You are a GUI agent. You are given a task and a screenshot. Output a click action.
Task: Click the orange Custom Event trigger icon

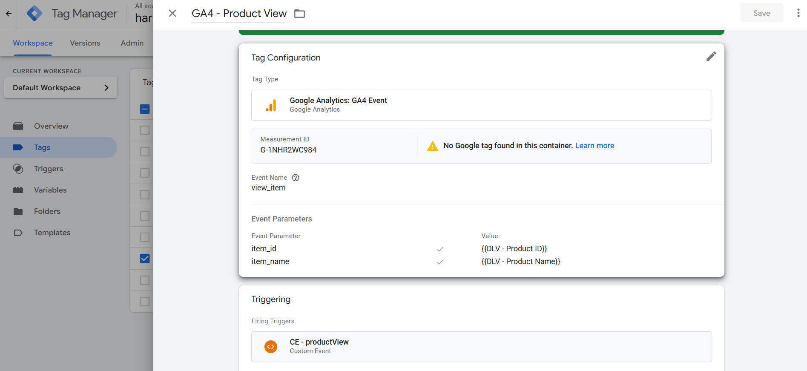point(271,347)
